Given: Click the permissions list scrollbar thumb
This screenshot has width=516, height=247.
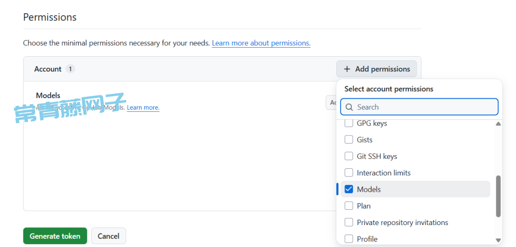Looking at the screenshot, I should 498,196.
